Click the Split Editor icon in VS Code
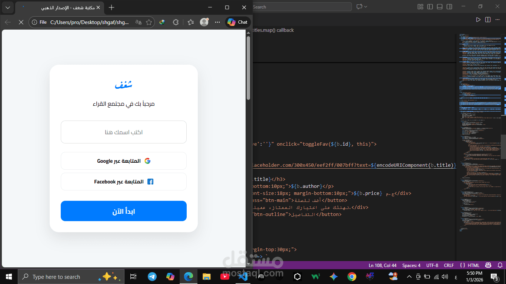Viewport: 506px width, 284px height. [x=488, y=20]
